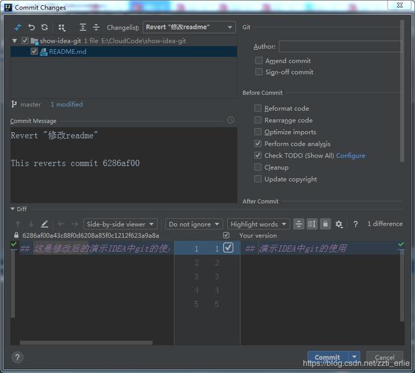Click the Refresh changes icon
The height and width of the screenshot is (373, 415).
pos(44,27)
